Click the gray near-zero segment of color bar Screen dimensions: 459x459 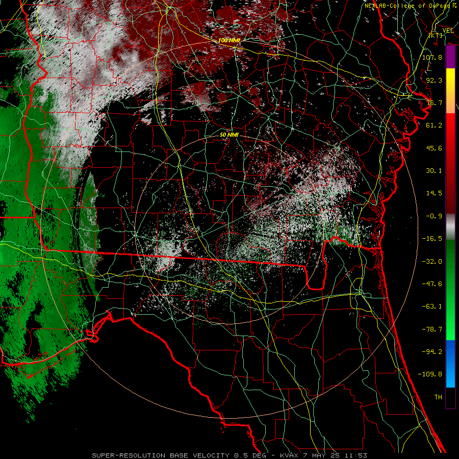450,227
